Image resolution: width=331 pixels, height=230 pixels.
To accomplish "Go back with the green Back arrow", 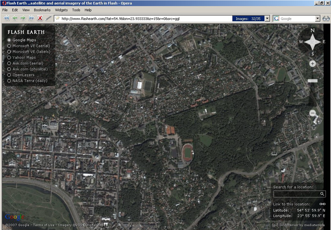I will pyautogui.click(x=15, y=18).
